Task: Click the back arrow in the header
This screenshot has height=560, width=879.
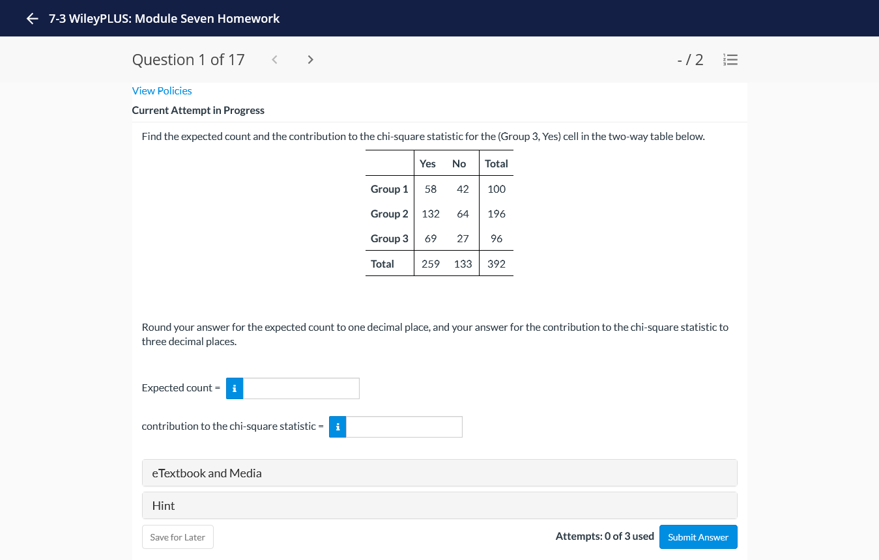Action: [32, 18]
